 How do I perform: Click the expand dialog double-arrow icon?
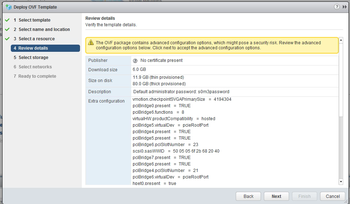(x=345, y=7)
